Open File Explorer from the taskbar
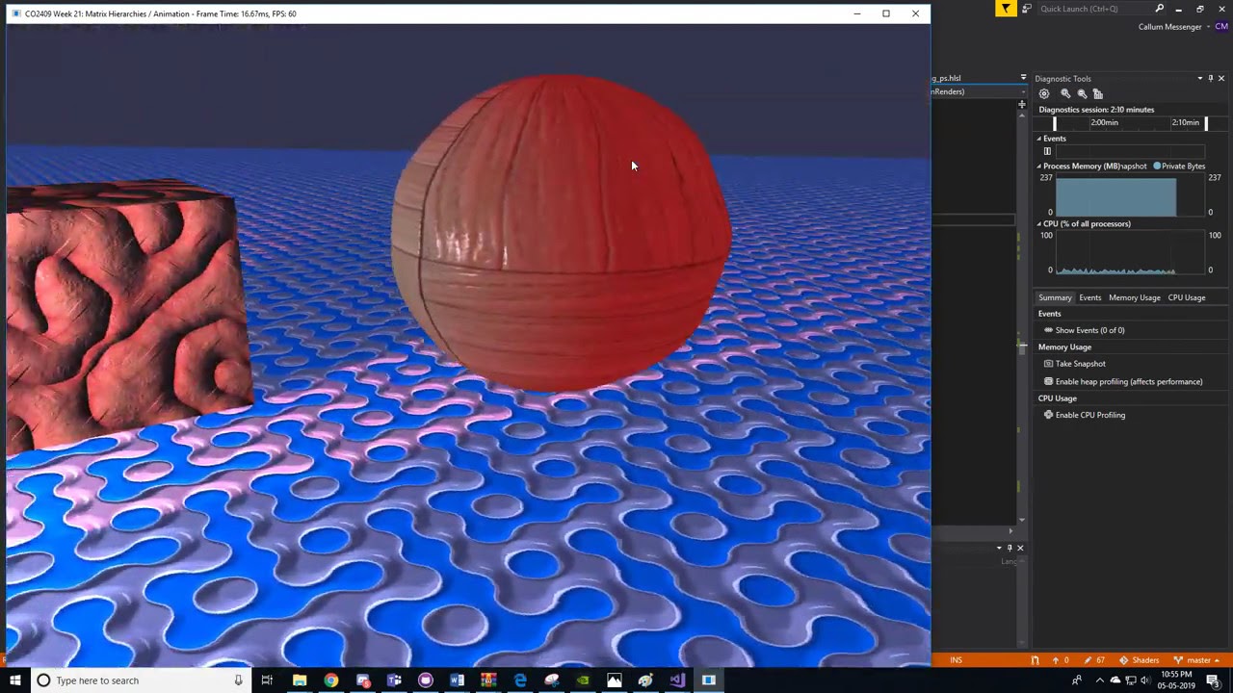Screen dimensions: 1233x693 click(x=300, y=680)
